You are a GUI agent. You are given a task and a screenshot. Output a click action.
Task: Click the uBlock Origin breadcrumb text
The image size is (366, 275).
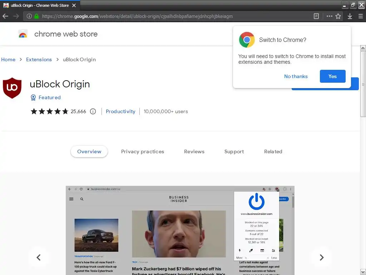coord(79,59)
